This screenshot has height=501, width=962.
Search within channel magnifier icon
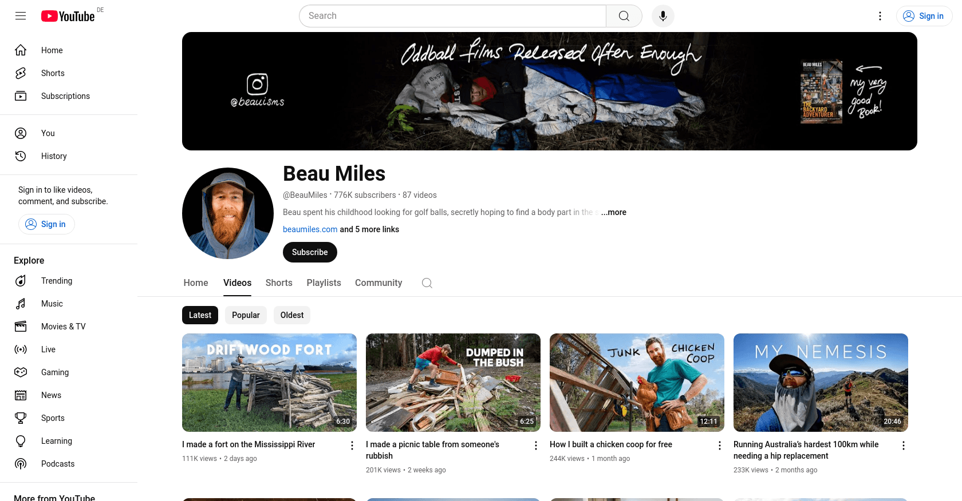point(427,283)
